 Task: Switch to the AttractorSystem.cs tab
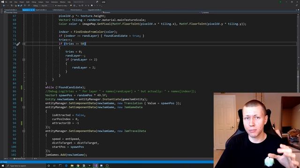[76, 10]
